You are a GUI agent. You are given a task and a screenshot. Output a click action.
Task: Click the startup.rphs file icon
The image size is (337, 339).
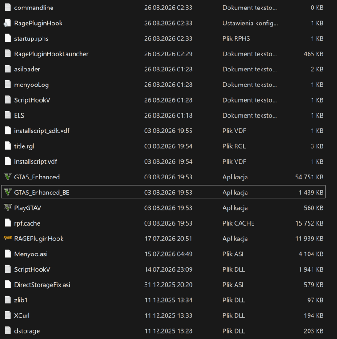[8, 38]
